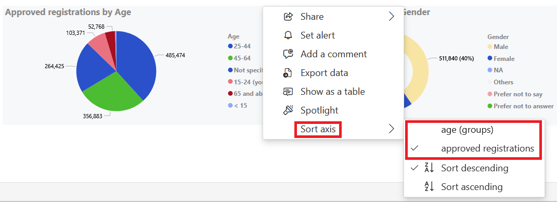The height and width of the screenshot is (202, 557).
Task: Click the Share arrow icon
Action: tap(288, 16)
